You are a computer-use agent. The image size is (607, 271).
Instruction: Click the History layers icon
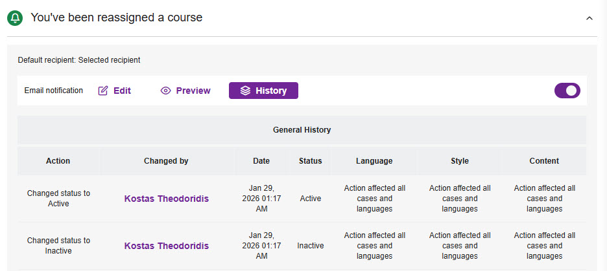pos(245,91)
